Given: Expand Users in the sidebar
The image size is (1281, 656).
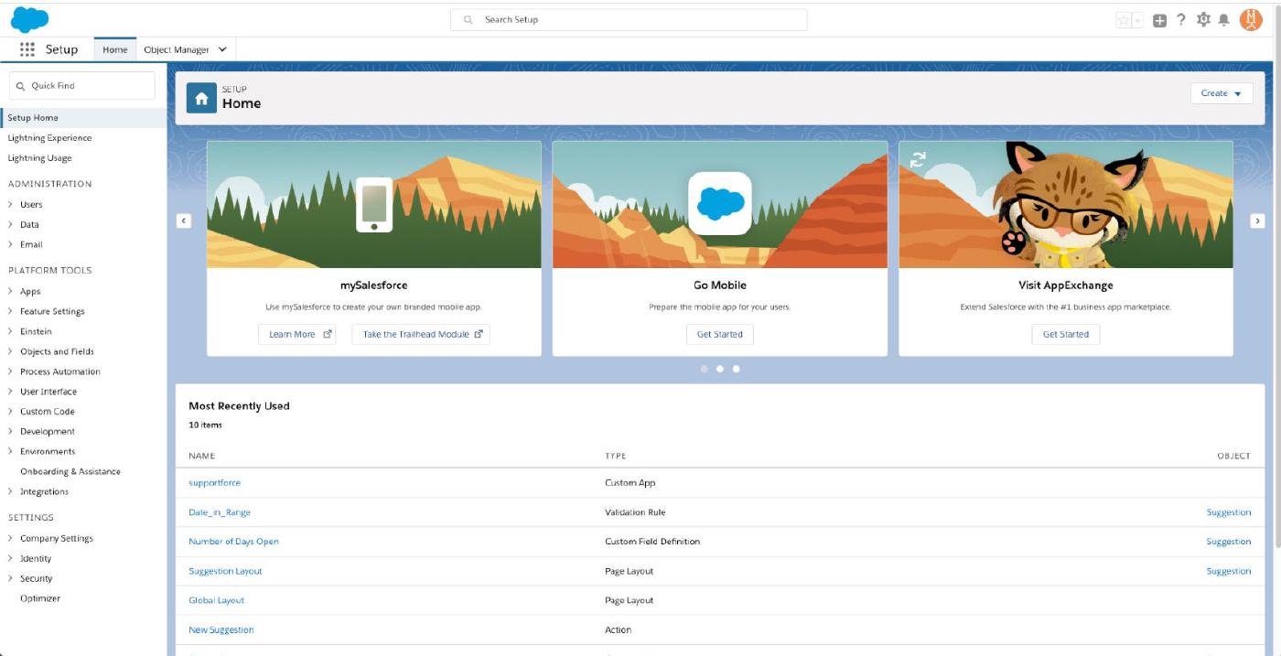Looking at the screenshot, I should [31, 205].
